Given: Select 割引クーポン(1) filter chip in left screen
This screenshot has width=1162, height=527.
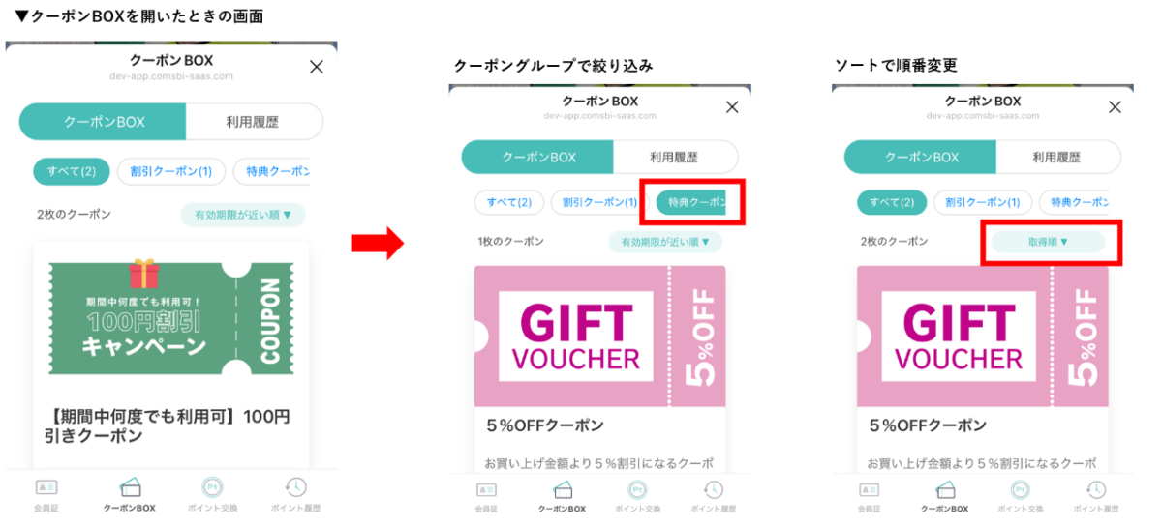Looking at the screenshot, I should pyautogui.click(x=171, y=172).
